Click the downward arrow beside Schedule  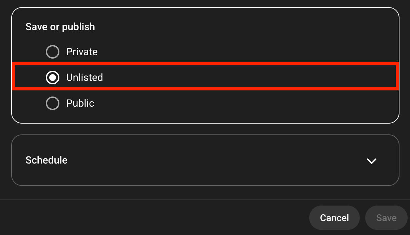click(372, 161)
